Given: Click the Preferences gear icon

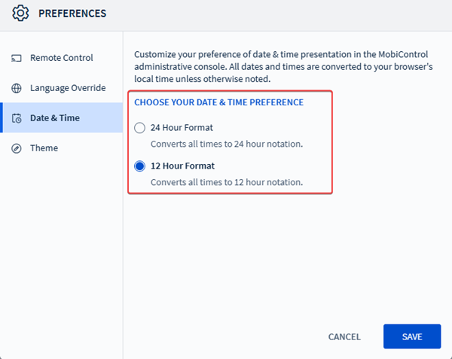Looking at the screenshot, I should click(20, 14).
